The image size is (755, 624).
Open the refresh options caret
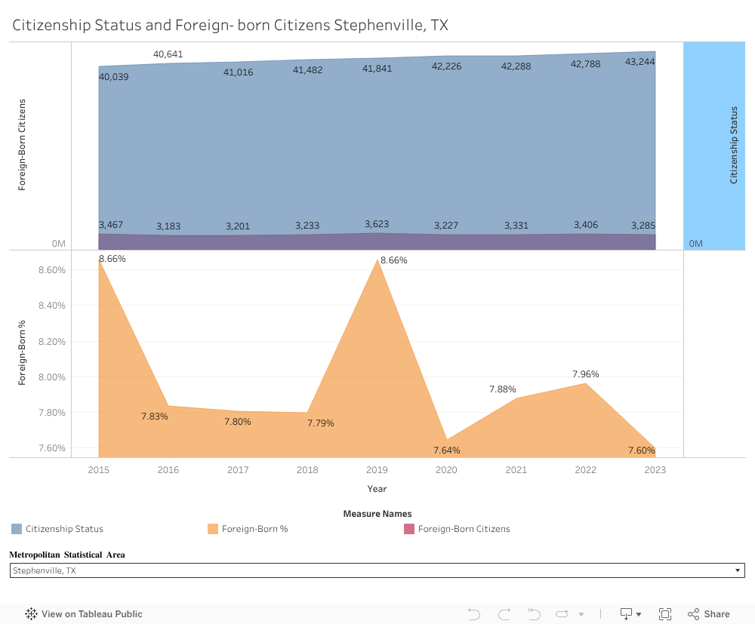pos(581,614)
